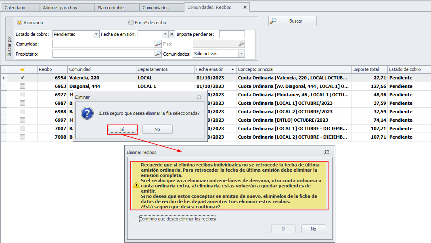Screen dimensions: 431x243
Task: Select the Avanzado radio option
Action: click(19, 23)
